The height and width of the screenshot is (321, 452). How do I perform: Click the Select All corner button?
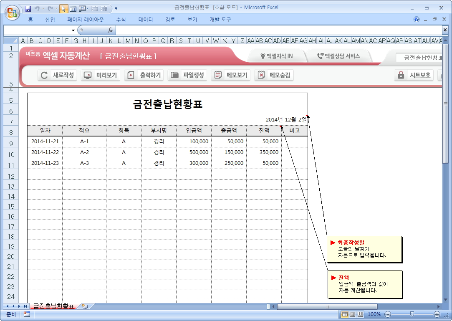(11, 40)
